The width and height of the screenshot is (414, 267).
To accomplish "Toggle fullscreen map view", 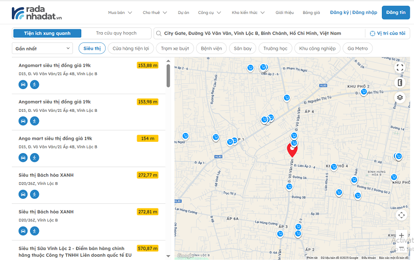I will point(400,68).
